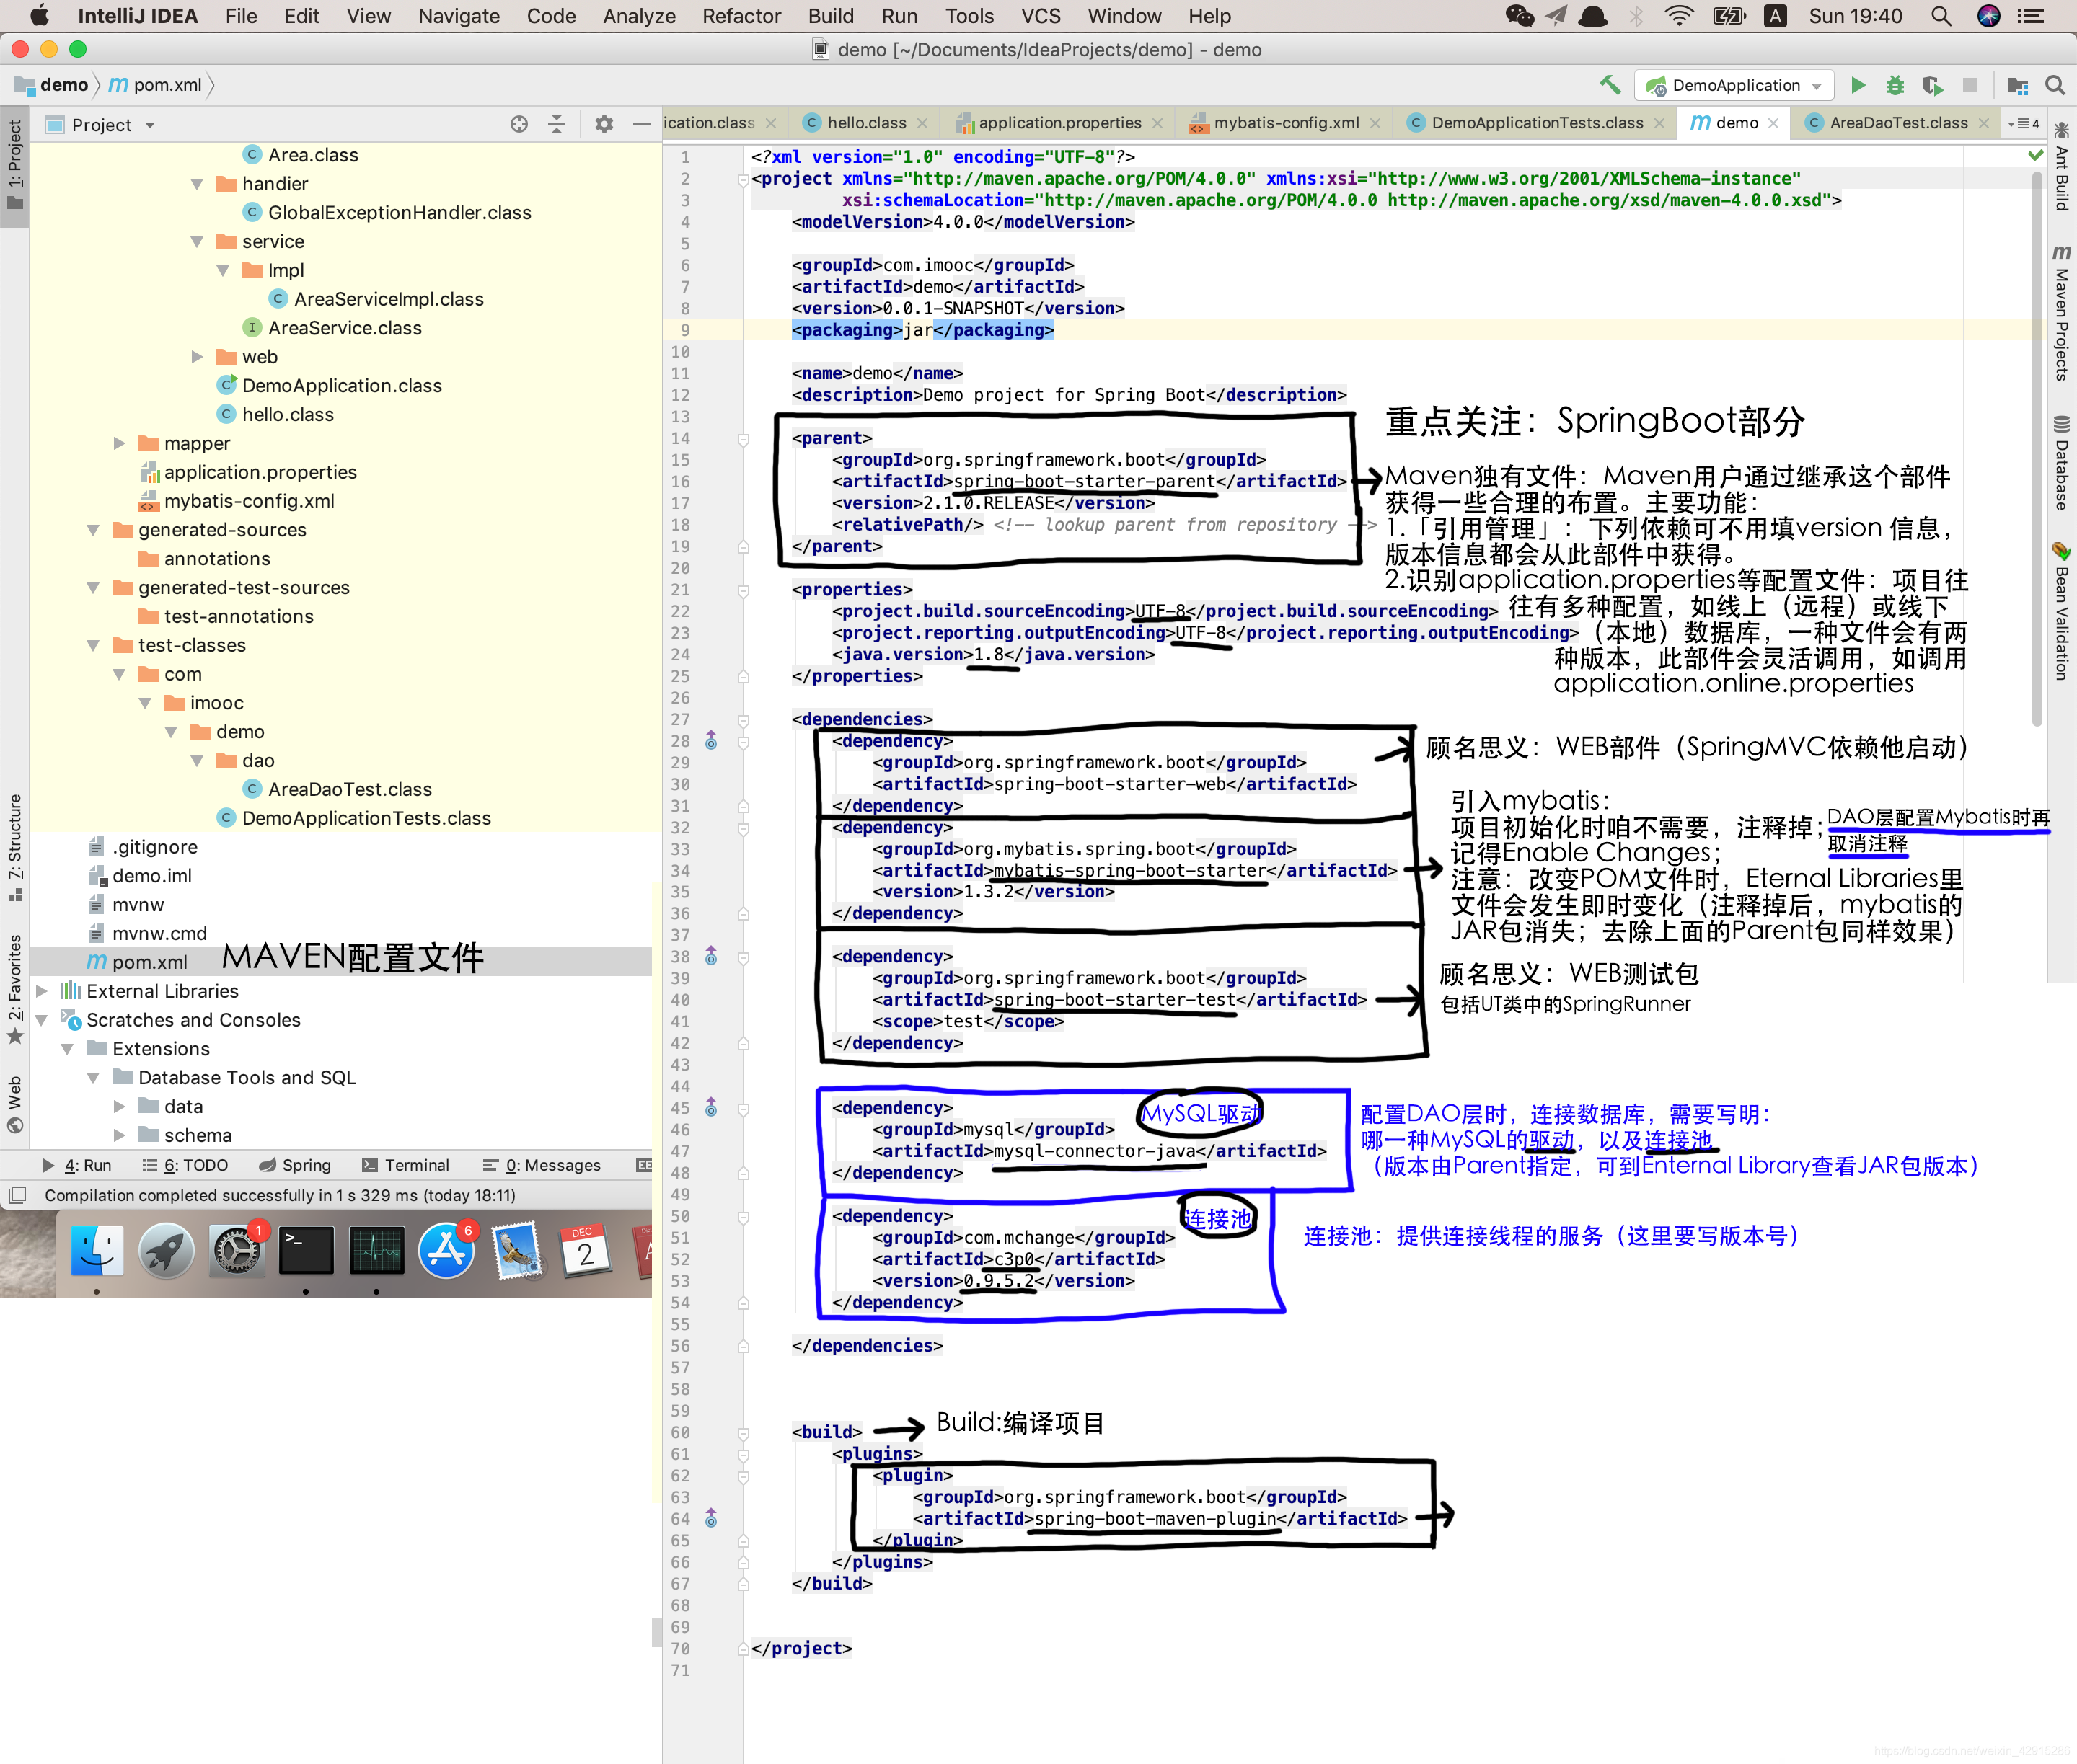This screenshot has height=1764, width=2077.
Task: Click line 9 packaging tag in editor
Action: pyautogui.click(x=922, y=330)
